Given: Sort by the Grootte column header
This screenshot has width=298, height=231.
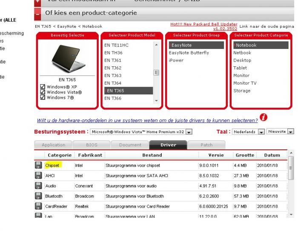Looking at the screenshot, I should (x=245, y=155).
